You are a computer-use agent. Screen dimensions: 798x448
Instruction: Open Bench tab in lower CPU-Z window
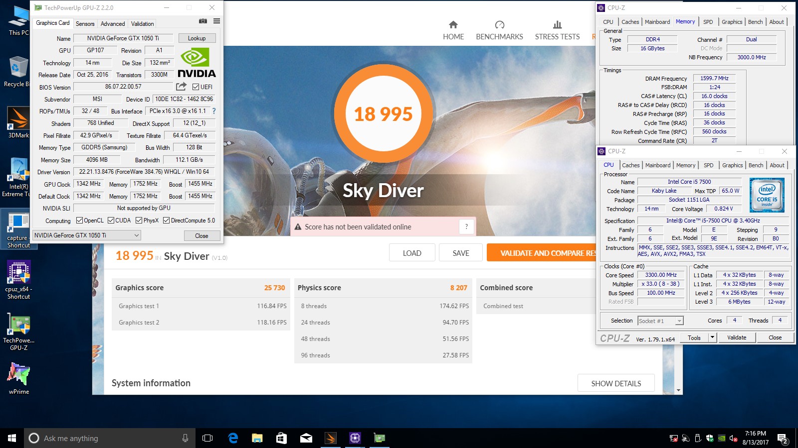(x=756, y=165)
